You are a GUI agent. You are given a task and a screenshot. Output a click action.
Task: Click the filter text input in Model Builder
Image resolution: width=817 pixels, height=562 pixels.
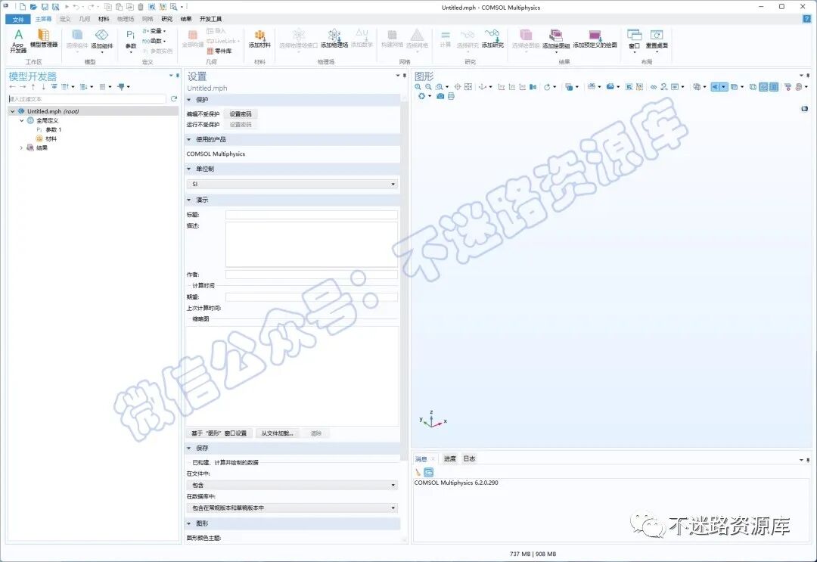pos(87,99)
